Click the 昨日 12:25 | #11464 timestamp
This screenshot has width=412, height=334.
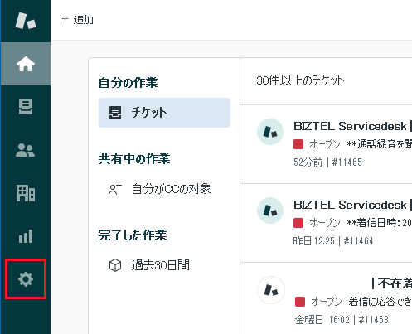(333, 241)
